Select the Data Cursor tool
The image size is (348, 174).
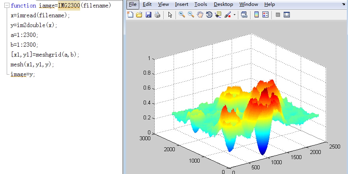(x=218, y=15)
